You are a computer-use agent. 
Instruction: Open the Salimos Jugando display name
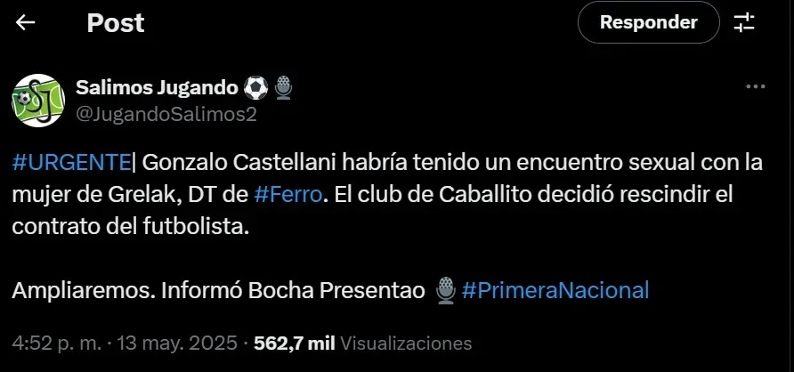click(x=157, y=88)
